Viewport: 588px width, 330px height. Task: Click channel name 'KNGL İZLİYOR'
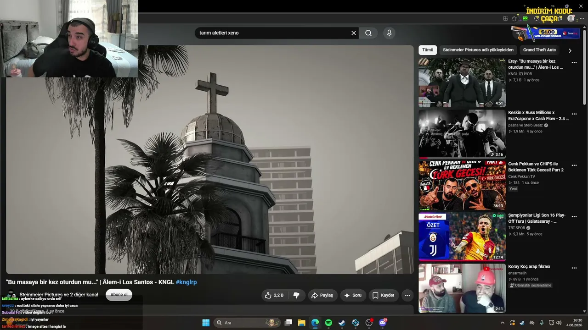coord(520,74)
